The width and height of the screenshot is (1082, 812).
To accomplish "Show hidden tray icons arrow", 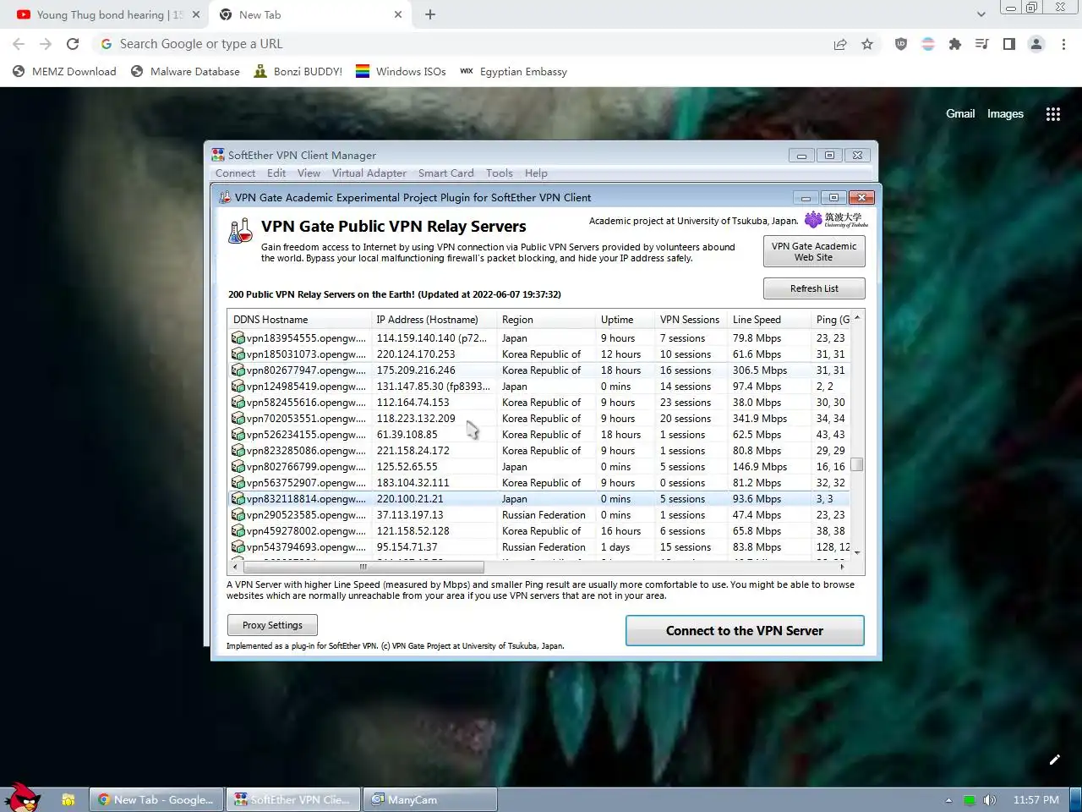I will coord(948,800).
